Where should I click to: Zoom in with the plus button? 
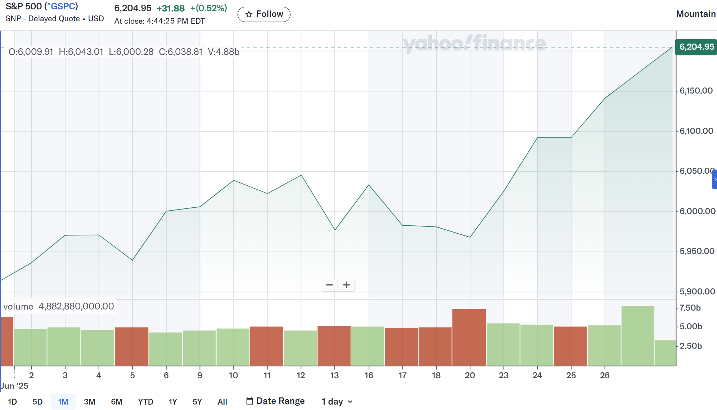coord(347,285)
